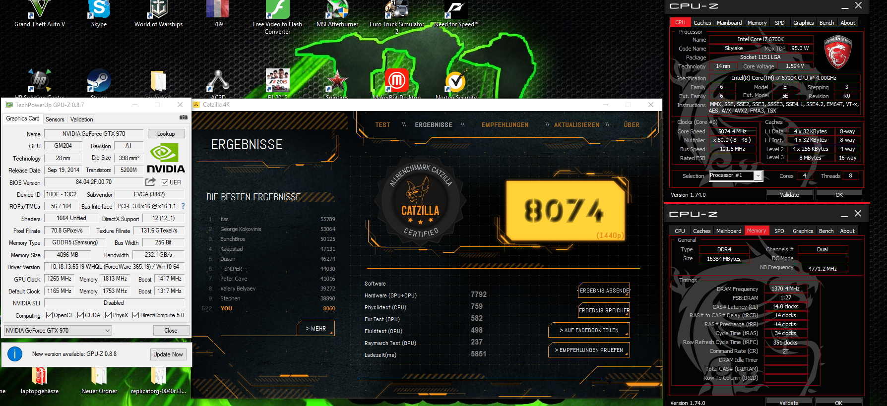Image resolution: width=887 pixels, height=406 pixels.
Task: Click the Catzilla Certified badge
Action: coord(420,201)
